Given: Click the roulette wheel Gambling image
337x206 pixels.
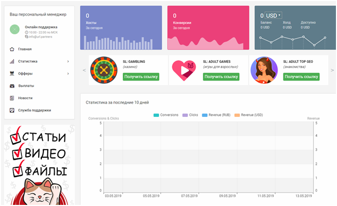Looking at the screenshot, I should (104, 70).
